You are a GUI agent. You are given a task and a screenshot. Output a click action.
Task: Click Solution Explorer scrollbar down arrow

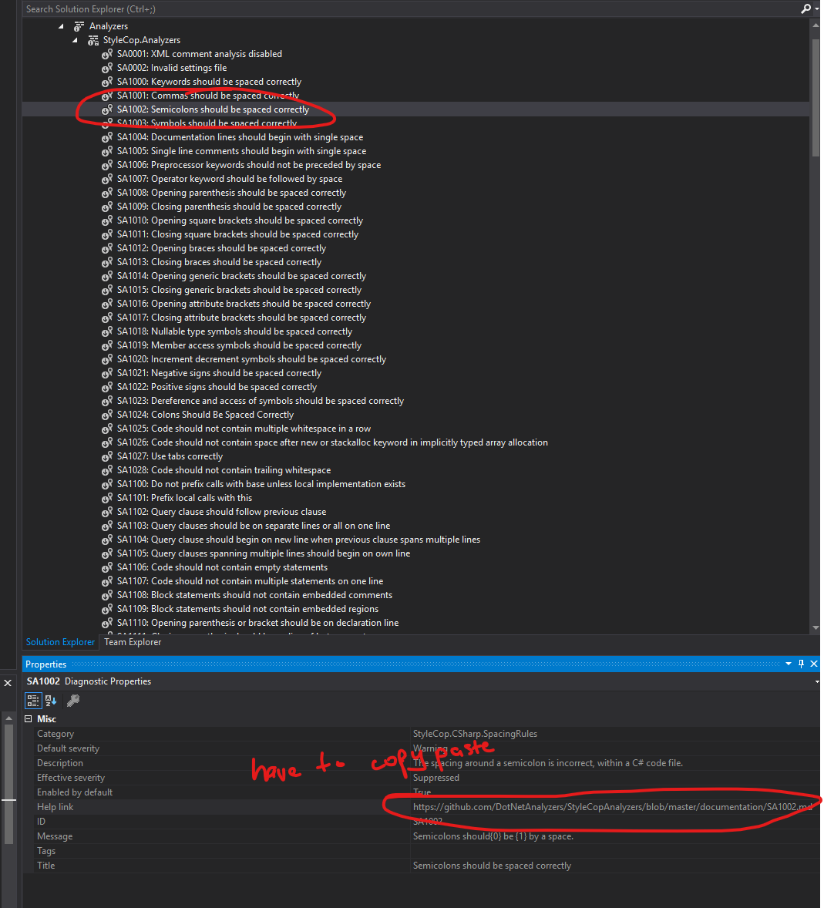click(816, 627)
